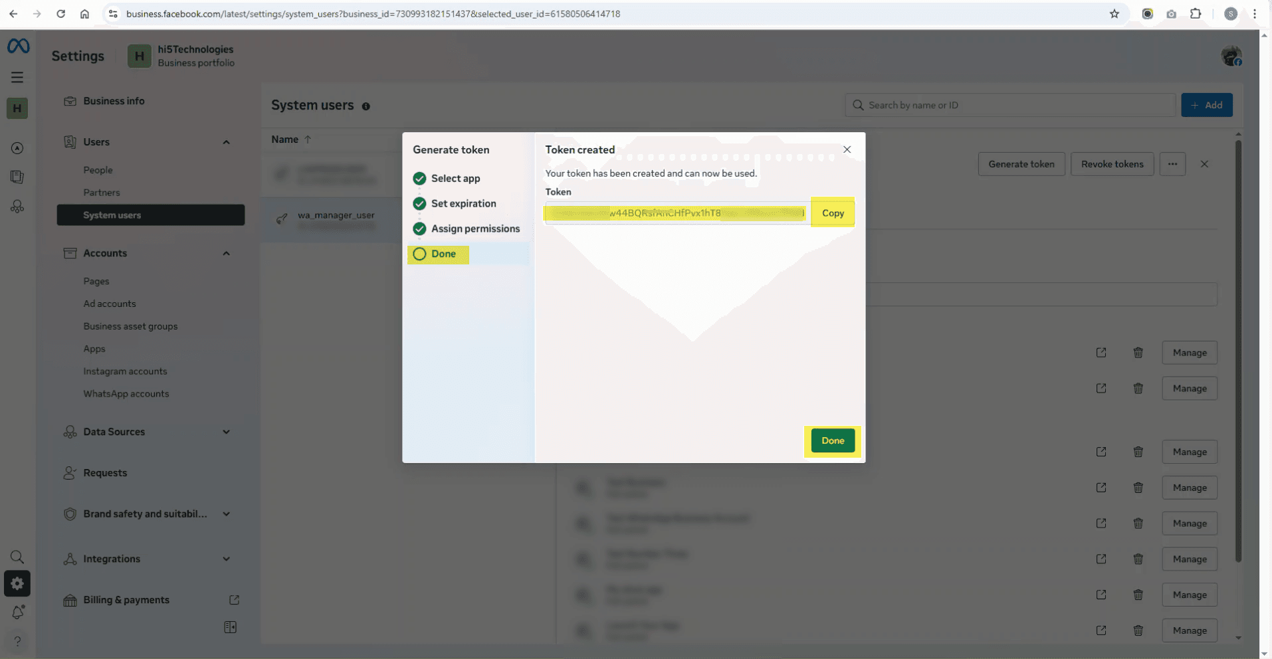The height and width of the screenshot is (659, 1272).
Task: Switch to the People section
Action: point(98,169)
